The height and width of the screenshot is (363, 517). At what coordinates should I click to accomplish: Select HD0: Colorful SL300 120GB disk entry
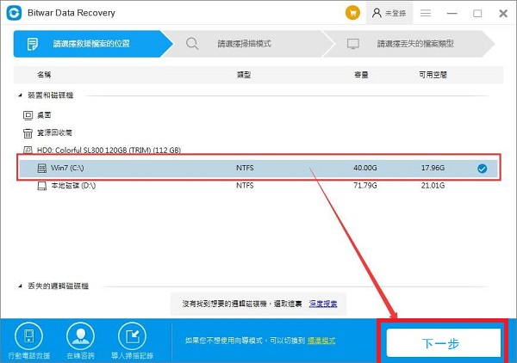109,151
